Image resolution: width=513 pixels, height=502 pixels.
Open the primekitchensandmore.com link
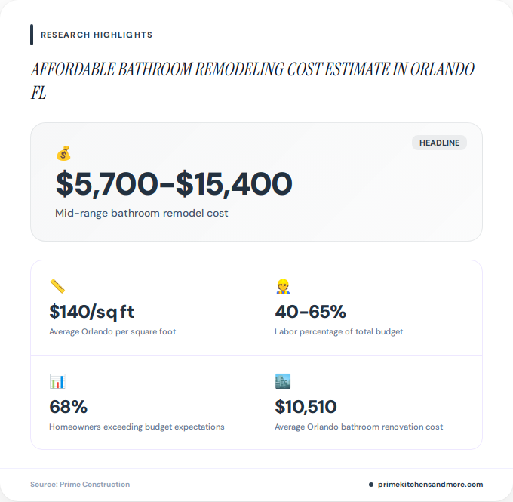pyautogui.click(x=430, y=485)
